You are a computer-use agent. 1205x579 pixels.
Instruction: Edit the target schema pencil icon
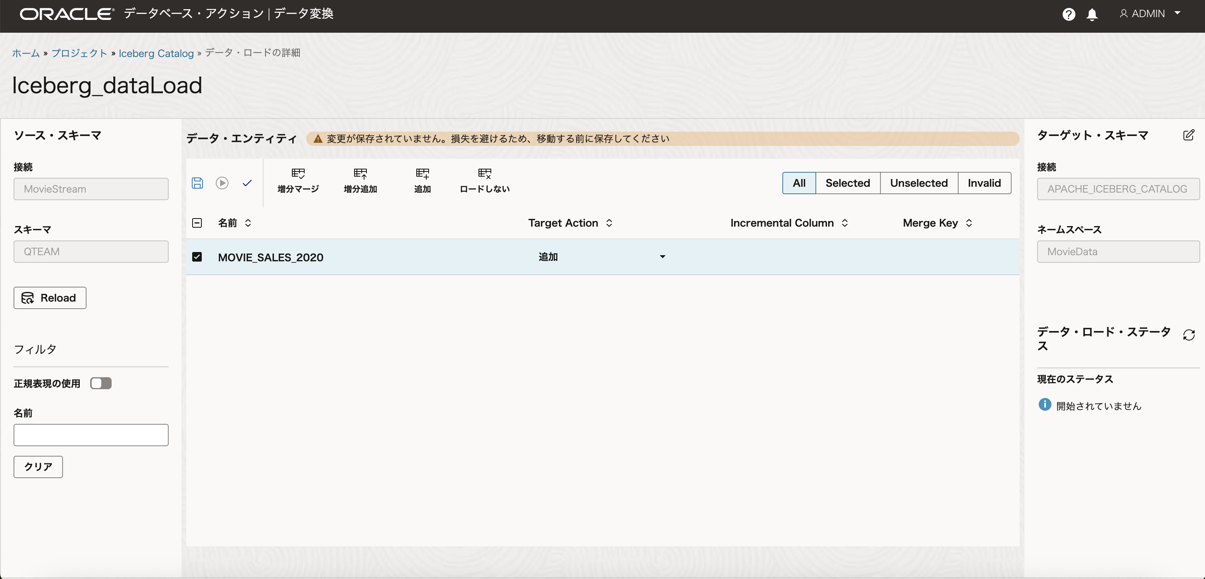pos(1189,135)
